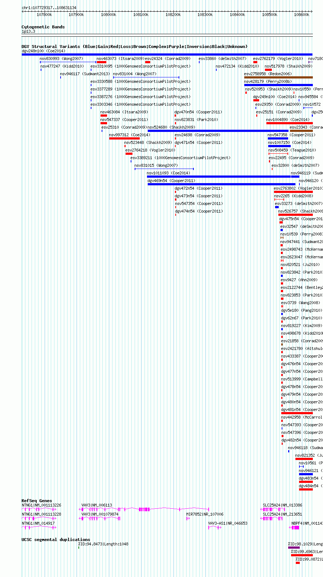The width and height of the screenshot is (323, 577).
Task: Select variant nsv1011093 (Coe2014)
Action: point(168,173)
